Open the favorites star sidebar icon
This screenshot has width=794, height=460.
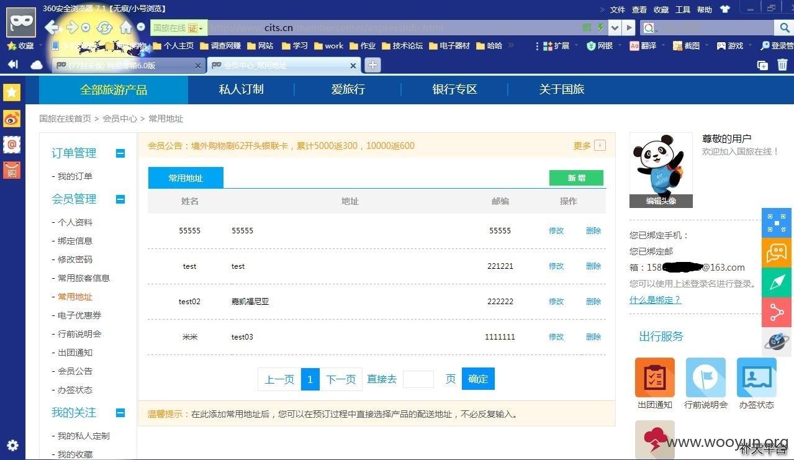click(12, 92)
